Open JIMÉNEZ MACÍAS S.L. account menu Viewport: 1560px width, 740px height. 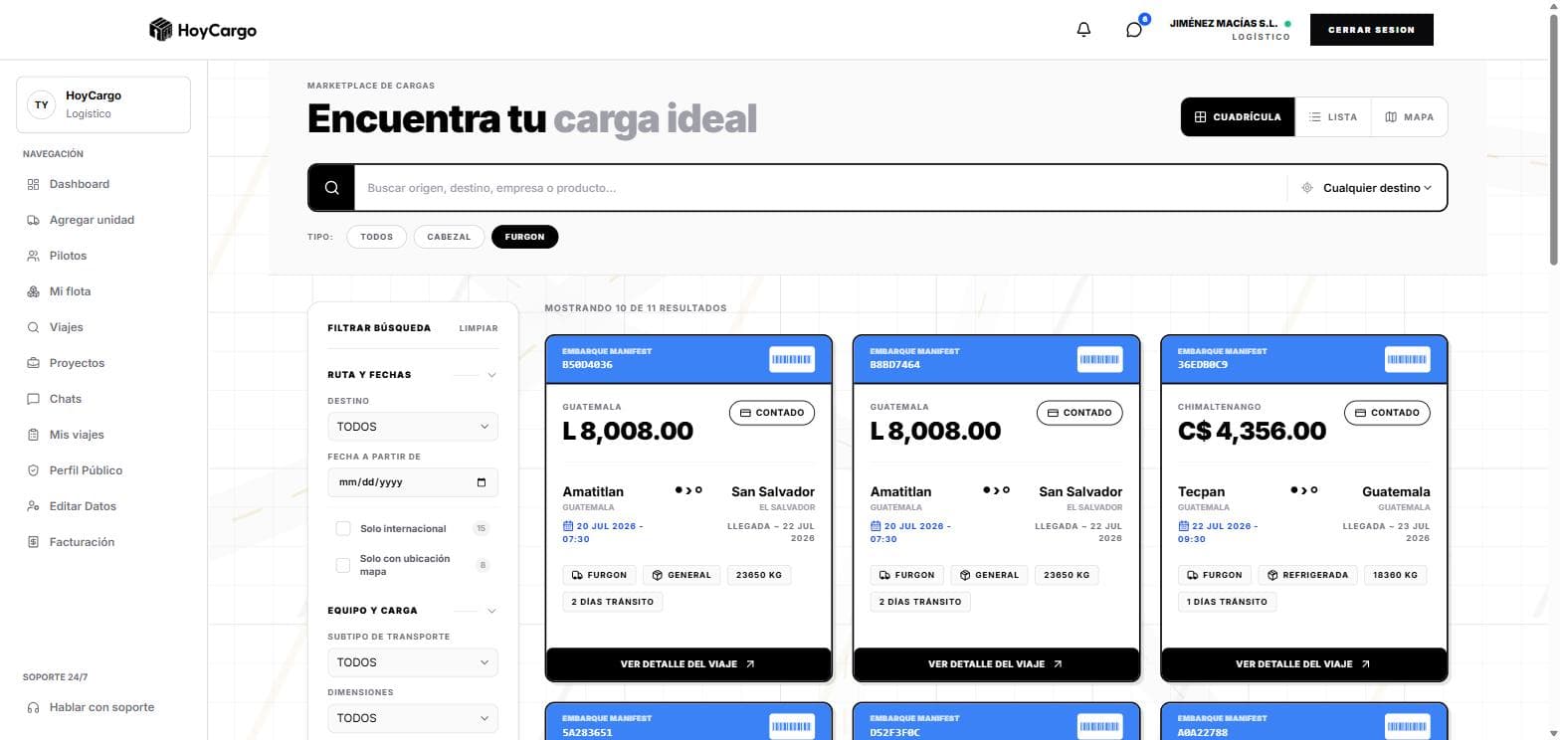click(x=1231, y=30)
